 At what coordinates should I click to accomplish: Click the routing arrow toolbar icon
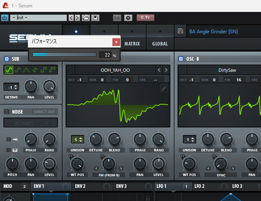point(117,18)
